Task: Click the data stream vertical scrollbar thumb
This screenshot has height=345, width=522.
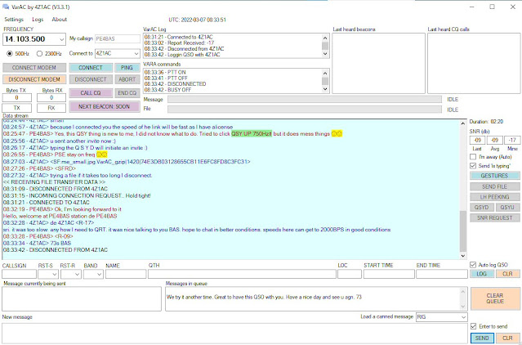Action: pyautogui.click(x=463, y=231)
